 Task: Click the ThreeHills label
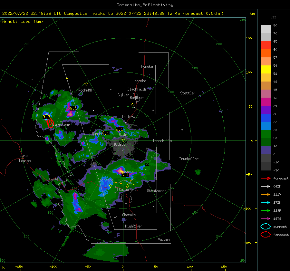162,141
